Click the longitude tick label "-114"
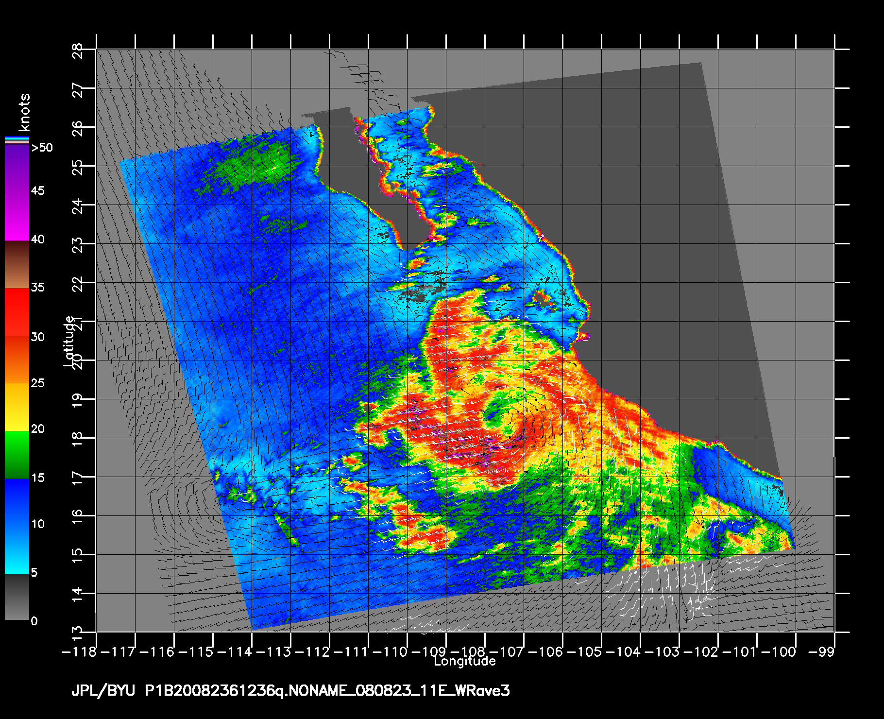 [235, 651]
